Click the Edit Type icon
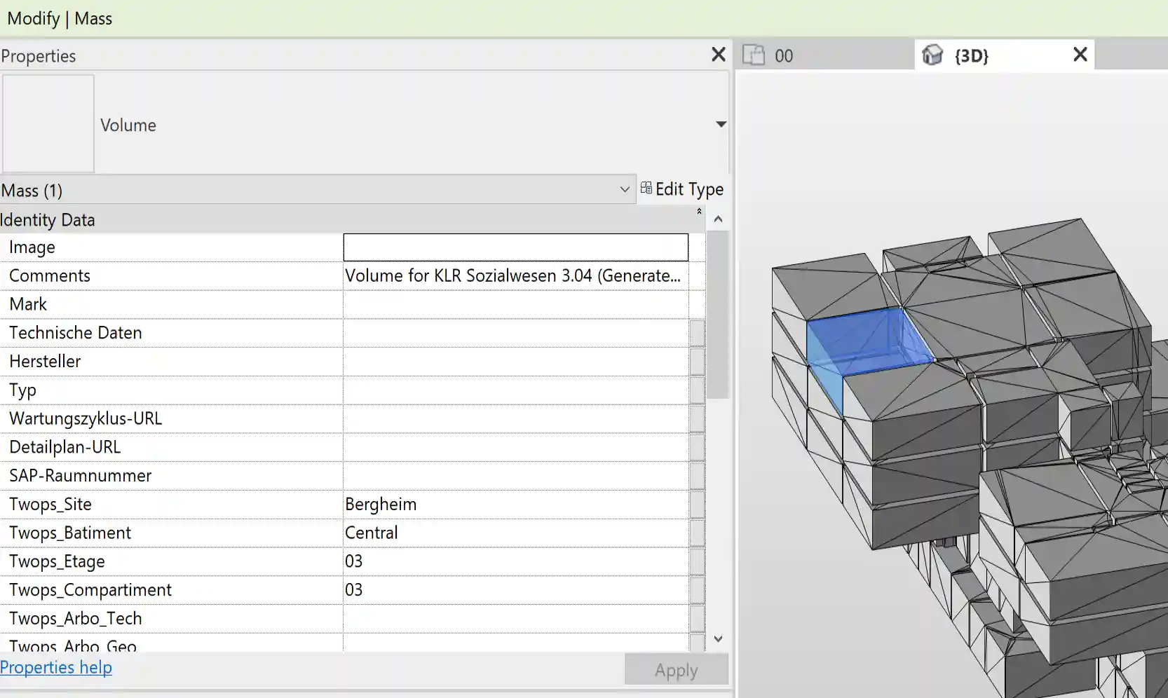The height and width of the screenshot is (698, 1168). [x=646, y=189]
